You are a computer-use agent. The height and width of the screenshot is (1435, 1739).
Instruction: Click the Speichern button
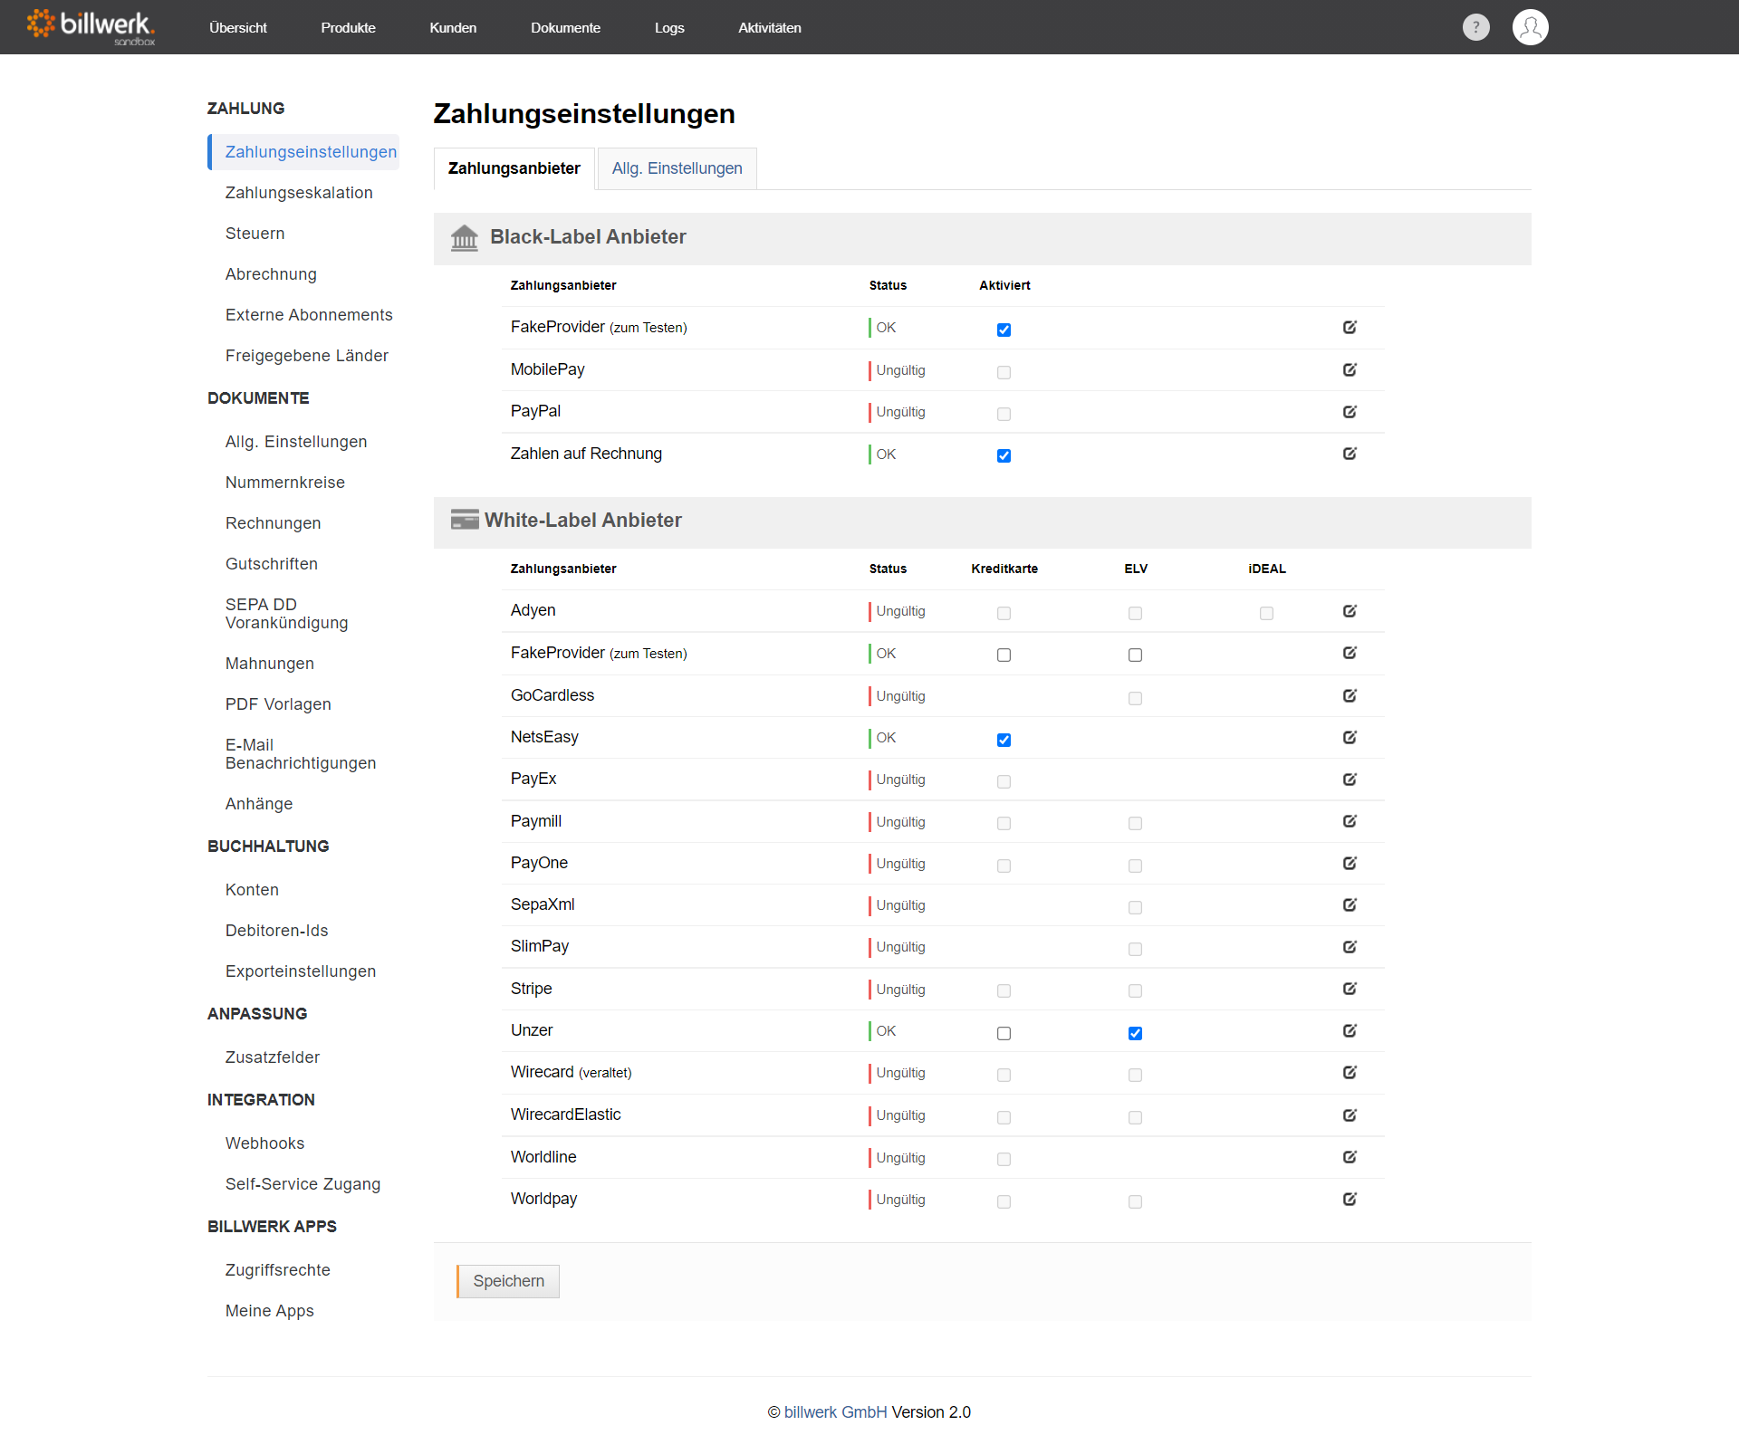[508, 1281]
